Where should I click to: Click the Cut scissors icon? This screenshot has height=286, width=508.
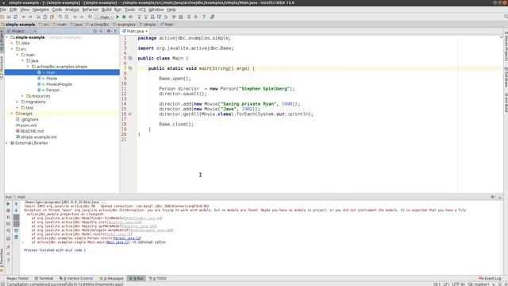38,17
